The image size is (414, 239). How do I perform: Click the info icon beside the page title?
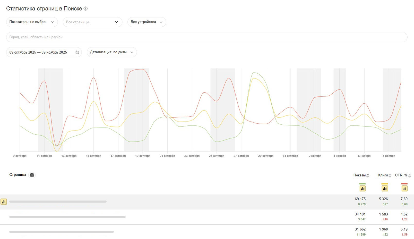[86, 9]
